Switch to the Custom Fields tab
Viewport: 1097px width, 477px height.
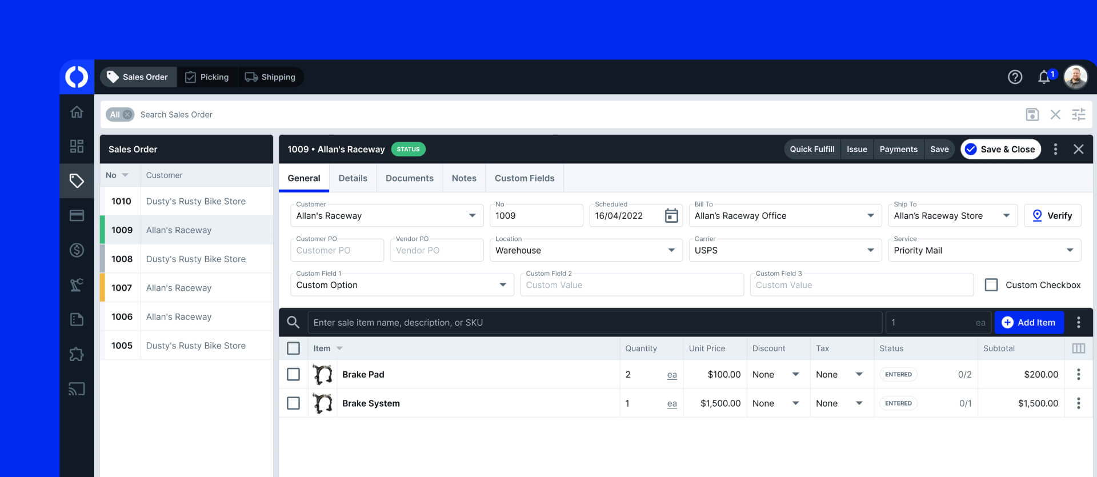(525, 178)
